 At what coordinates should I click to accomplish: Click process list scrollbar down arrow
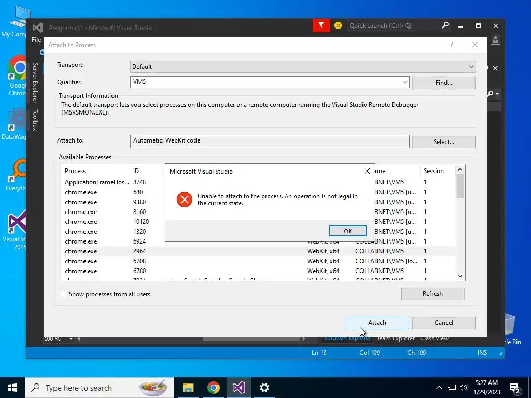coord(460,276)
